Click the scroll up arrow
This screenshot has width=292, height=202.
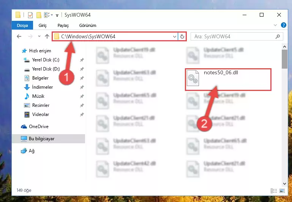[284, 47]
